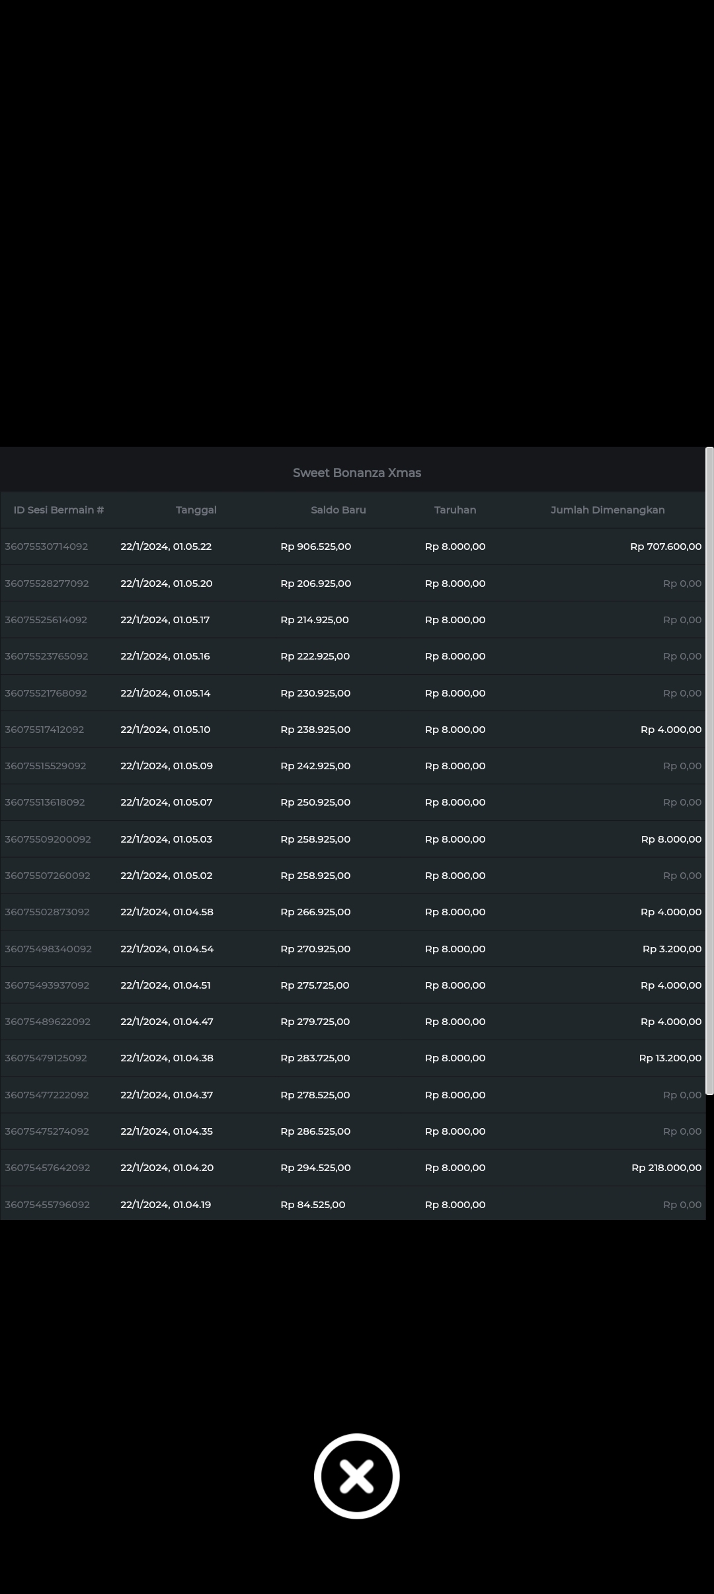Click the vertical scrollbar of history table
The height and width of the screenshot is (1594, 714).
pos(709,771)
